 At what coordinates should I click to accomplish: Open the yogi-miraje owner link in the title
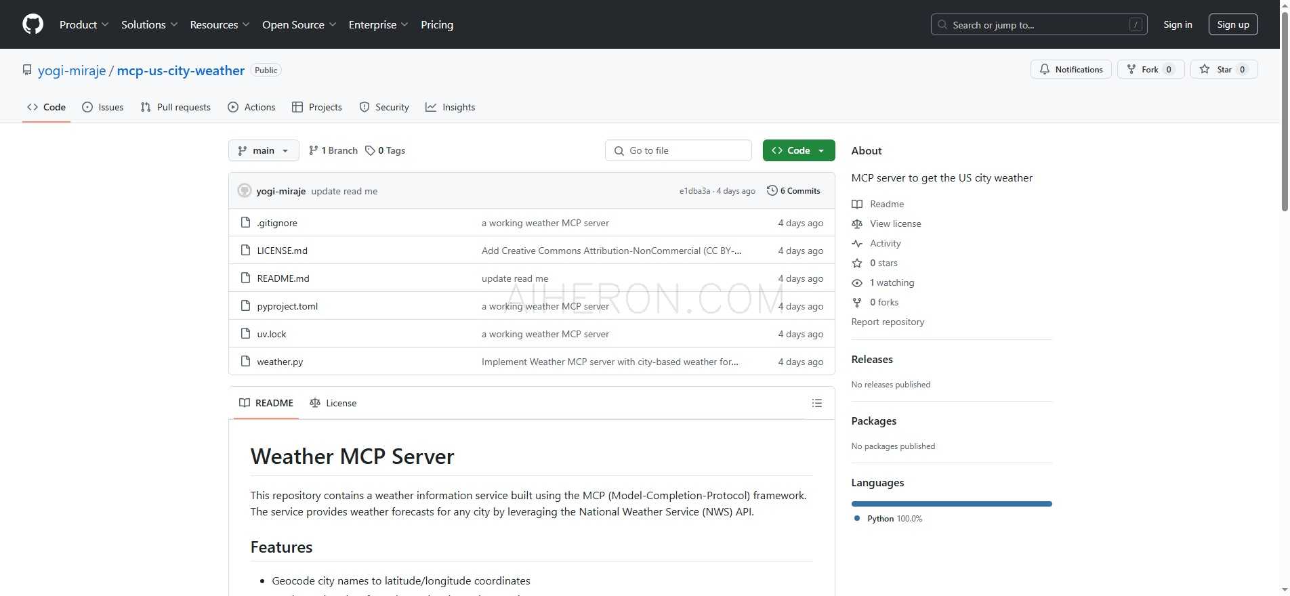(x=72, y=70)
